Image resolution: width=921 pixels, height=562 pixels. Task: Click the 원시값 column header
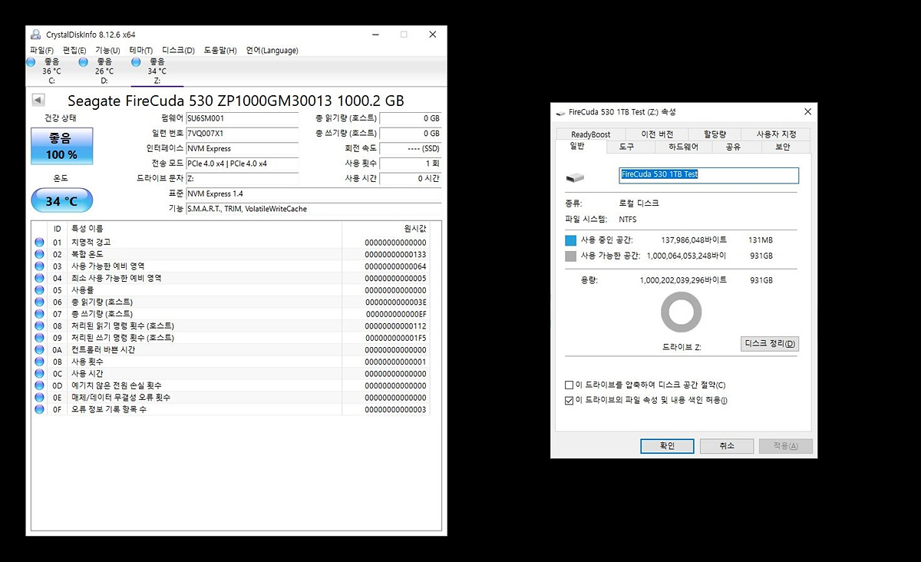pos(385,229)
